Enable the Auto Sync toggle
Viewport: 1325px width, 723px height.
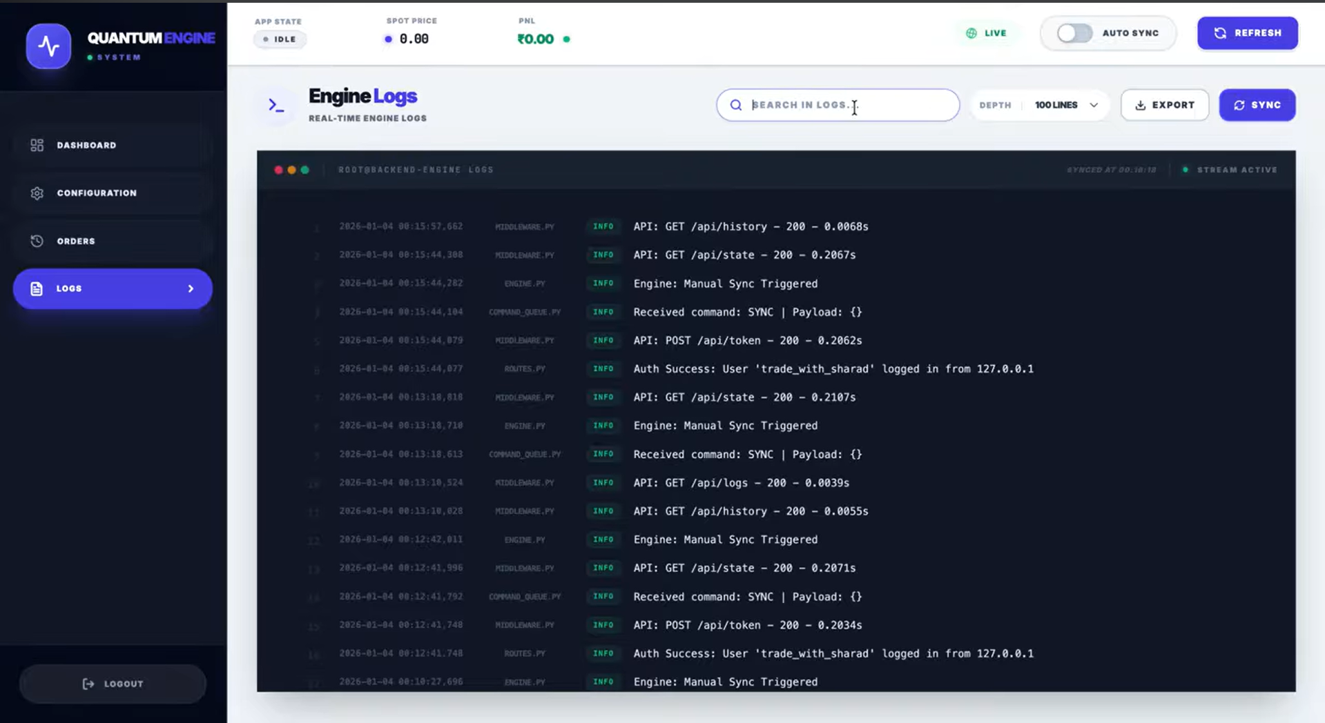(x=1074, y=32)
